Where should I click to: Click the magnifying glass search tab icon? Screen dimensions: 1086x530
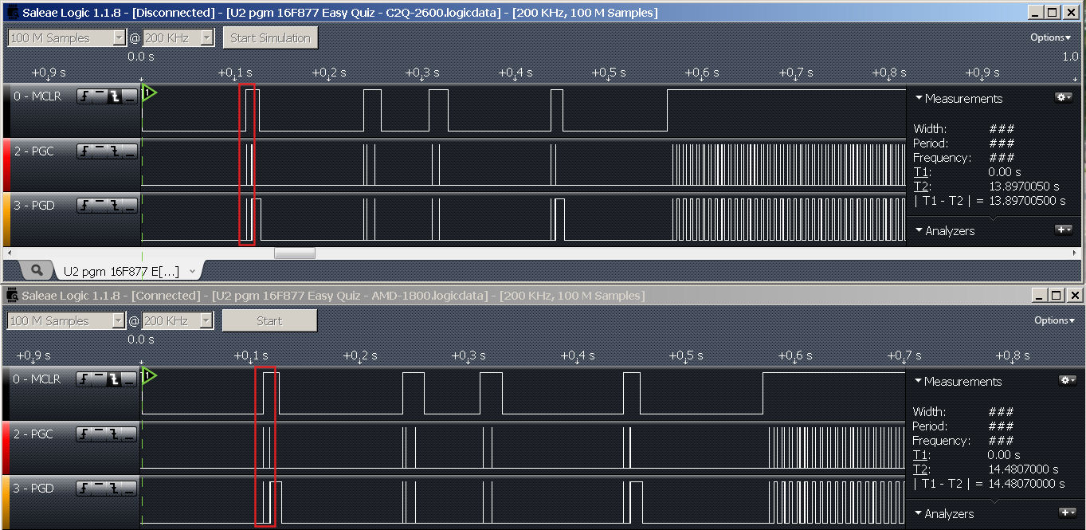tap(37, 270)
